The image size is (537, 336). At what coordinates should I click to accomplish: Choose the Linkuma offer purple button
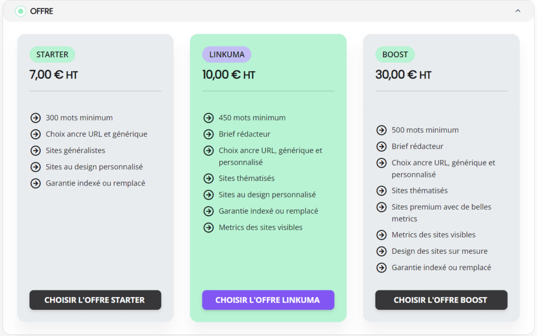coord(268,300)
